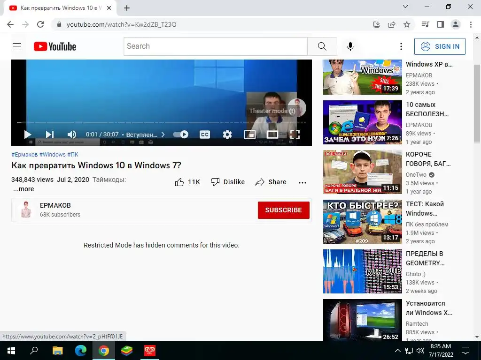Reload the page

pos(40,24)
